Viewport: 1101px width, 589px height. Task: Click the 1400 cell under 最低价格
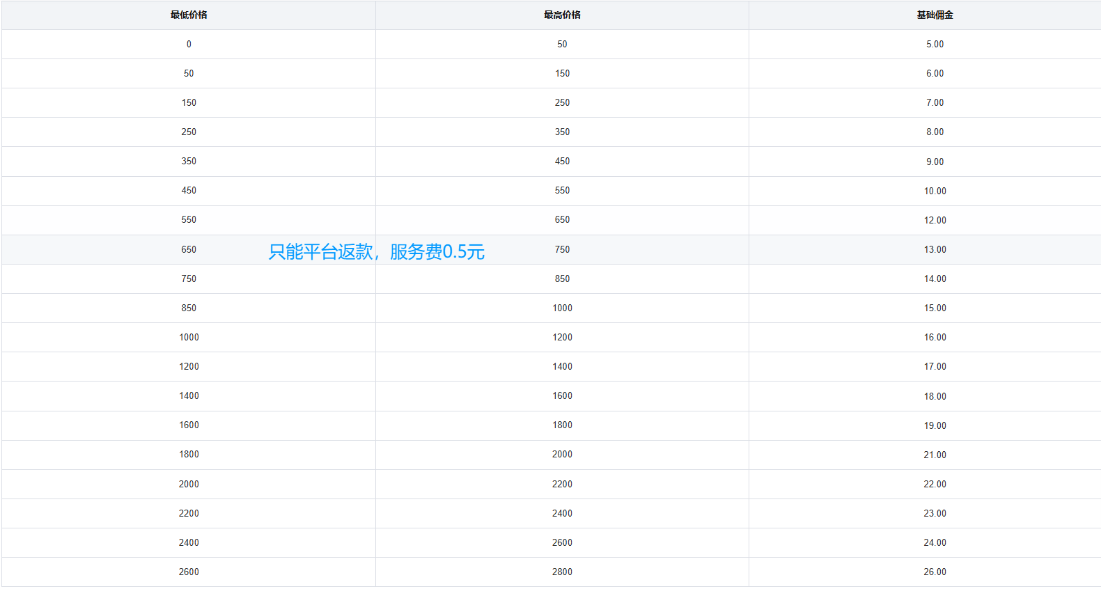click(189, 396)
